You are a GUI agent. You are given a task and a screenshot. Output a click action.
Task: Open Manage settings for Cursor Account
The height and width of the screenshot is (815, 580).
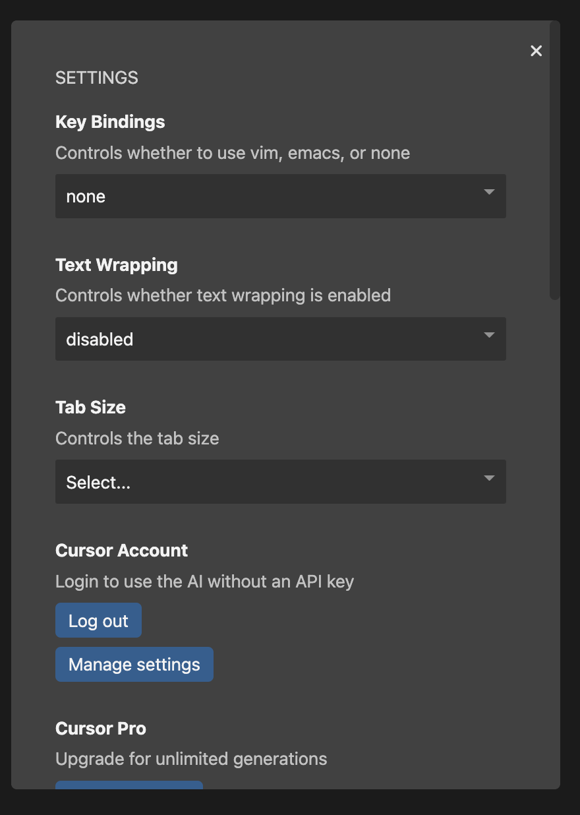[134, 664]
